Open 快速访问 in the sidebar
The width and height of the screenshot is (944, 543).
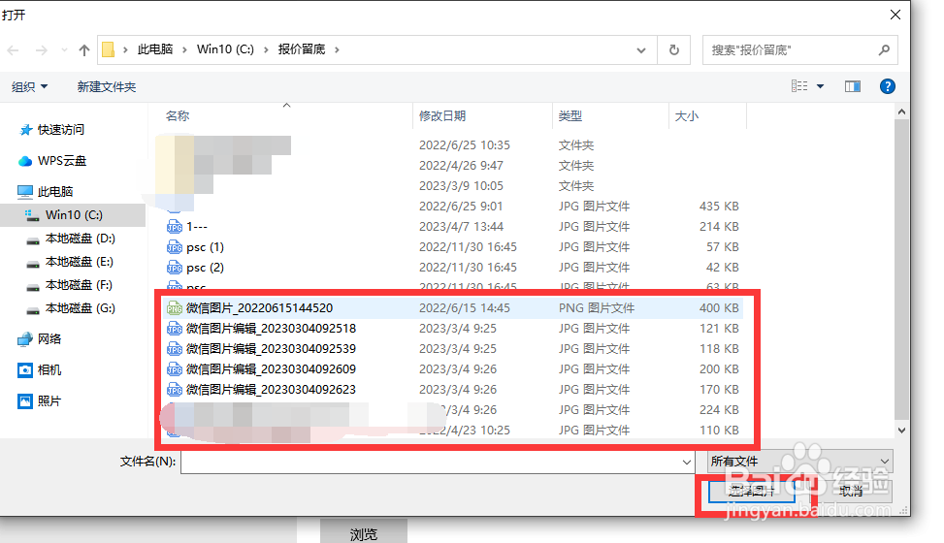[61, 129]
